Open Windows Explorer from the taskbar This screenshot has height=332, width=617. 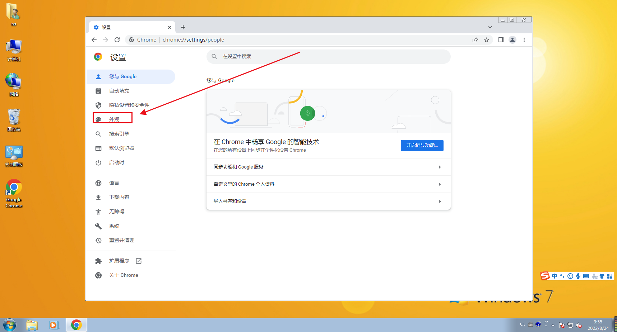click(x=32, y=325)
